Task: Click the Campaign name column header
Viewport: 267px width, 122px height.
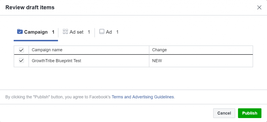Action: (89, 50)
